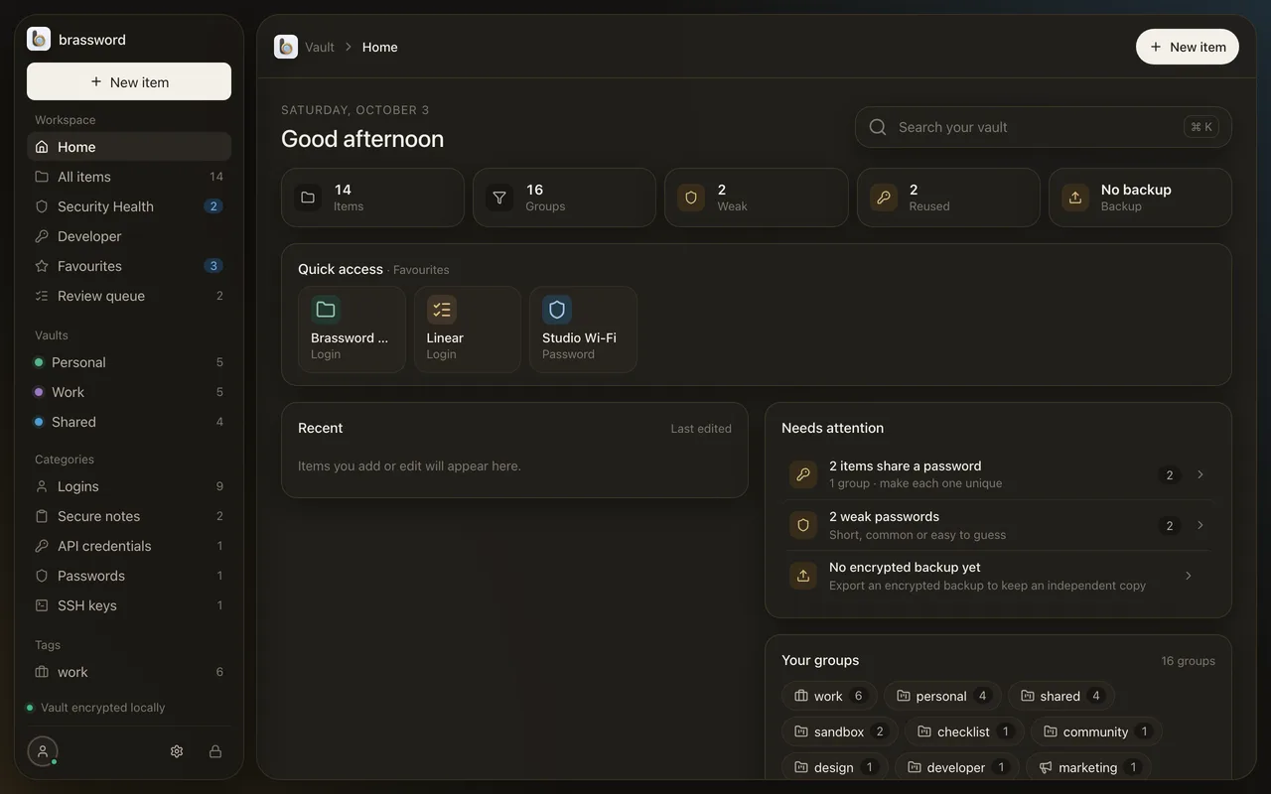Viewport: 1271px width, 794px height.
Task: Select the Shared vault
Action: pyautogui.click(x=129, y=422)
